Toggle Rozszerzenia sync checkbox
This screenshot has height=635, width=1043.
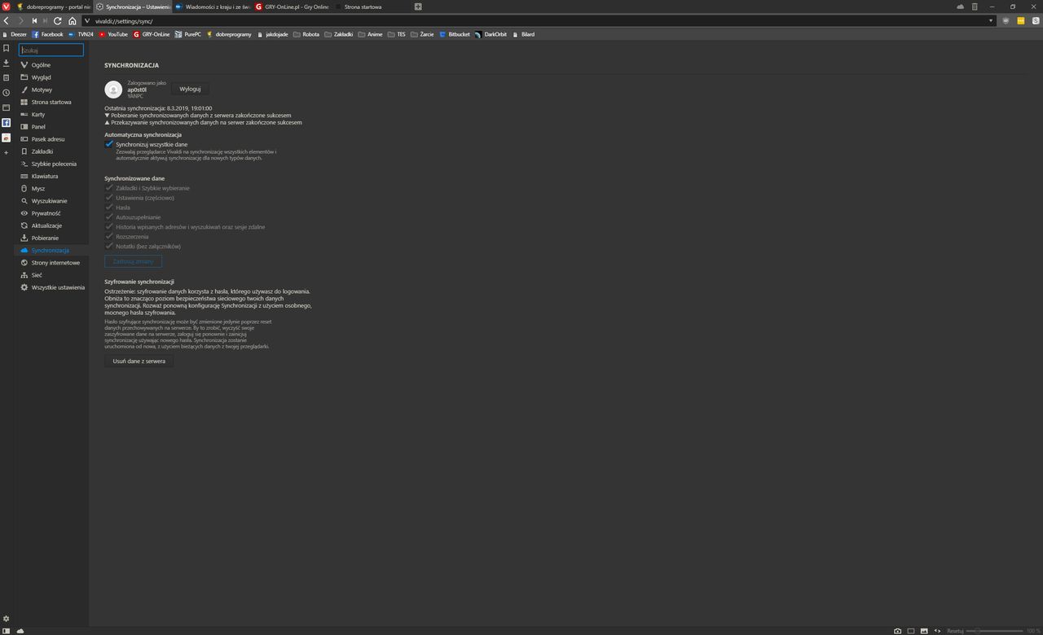pos(109,236)
